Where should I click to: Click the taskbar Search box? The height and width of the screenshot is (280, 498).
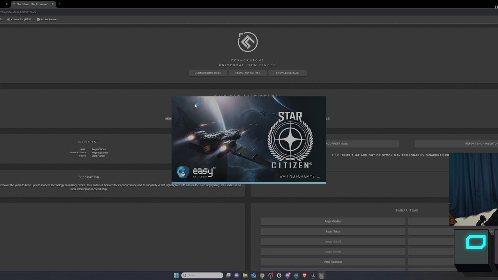(x=202, y=275)
